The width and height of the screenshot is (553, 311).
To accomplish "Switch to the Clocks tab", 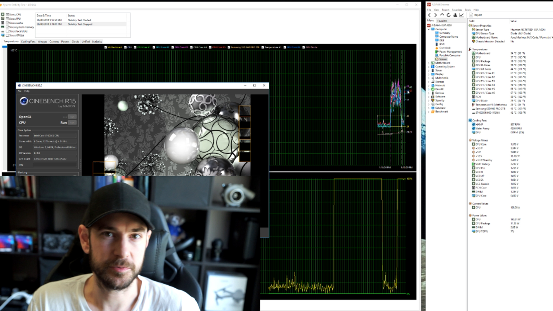I will click(75, 41).
